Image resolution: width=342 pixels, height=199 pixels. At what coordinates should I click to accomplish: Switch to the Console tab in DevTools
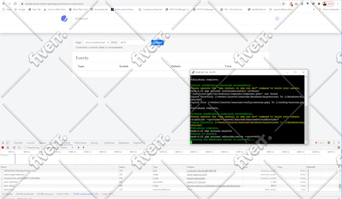tap(31, 143)
